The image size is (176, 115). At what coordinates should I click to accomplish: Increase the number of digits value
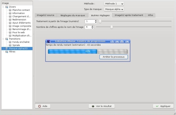point(92,26)
